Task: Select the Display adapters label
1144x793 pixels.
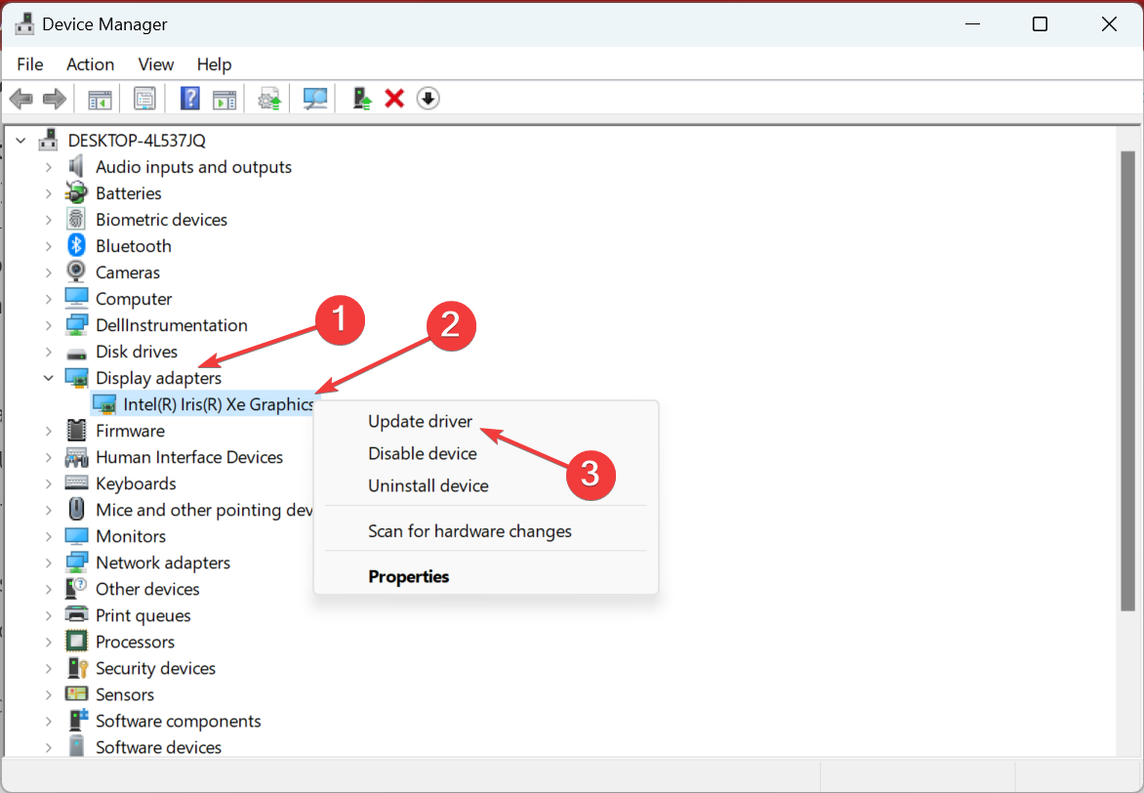Action: [158, 378]
